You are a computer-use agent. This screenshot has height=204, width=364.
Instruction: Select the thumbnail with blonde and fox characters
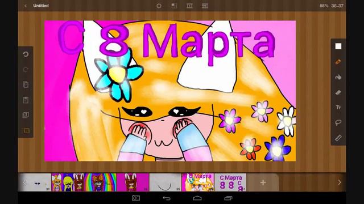(x=68, y=182)
